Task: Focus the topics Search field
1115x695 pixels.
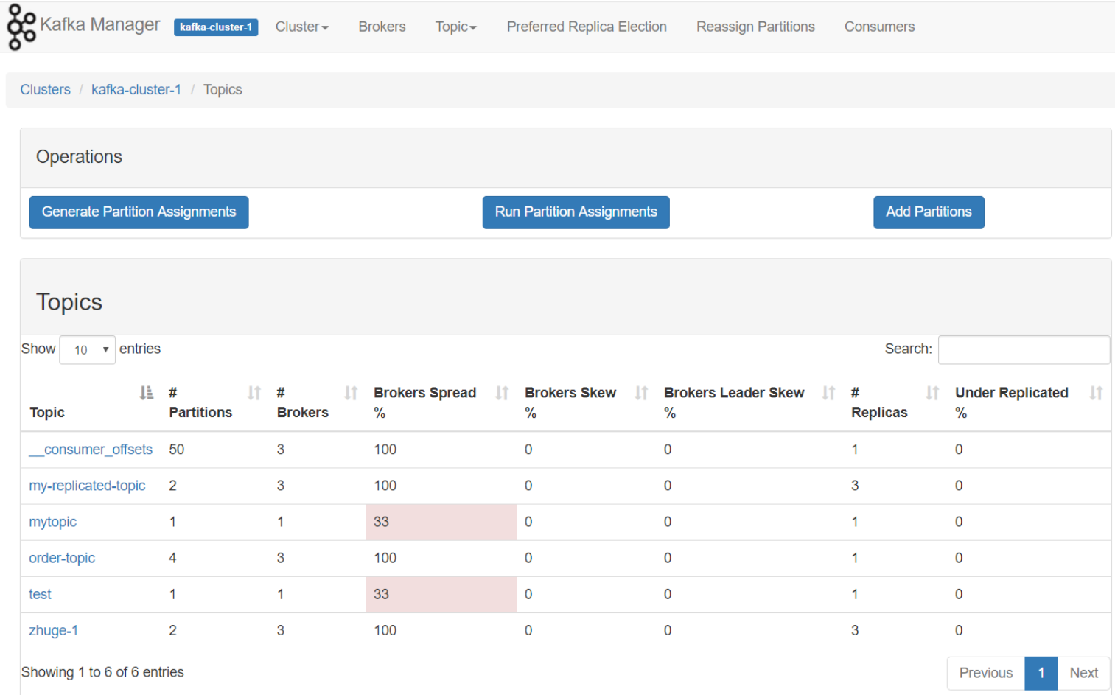Action: click(1024, 349)
